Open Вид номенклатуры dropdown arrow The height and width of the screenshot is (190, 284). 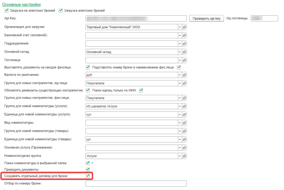click(180, 123)
